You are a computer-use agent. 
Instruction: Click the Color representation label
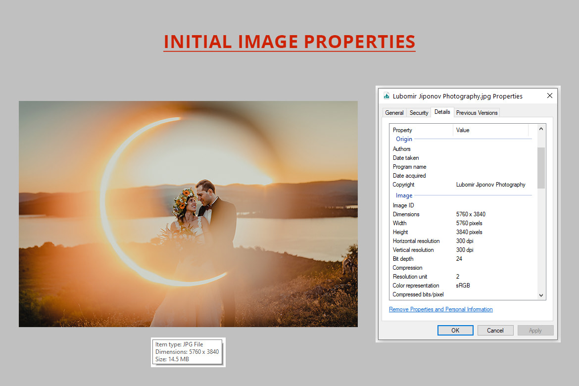416,286
